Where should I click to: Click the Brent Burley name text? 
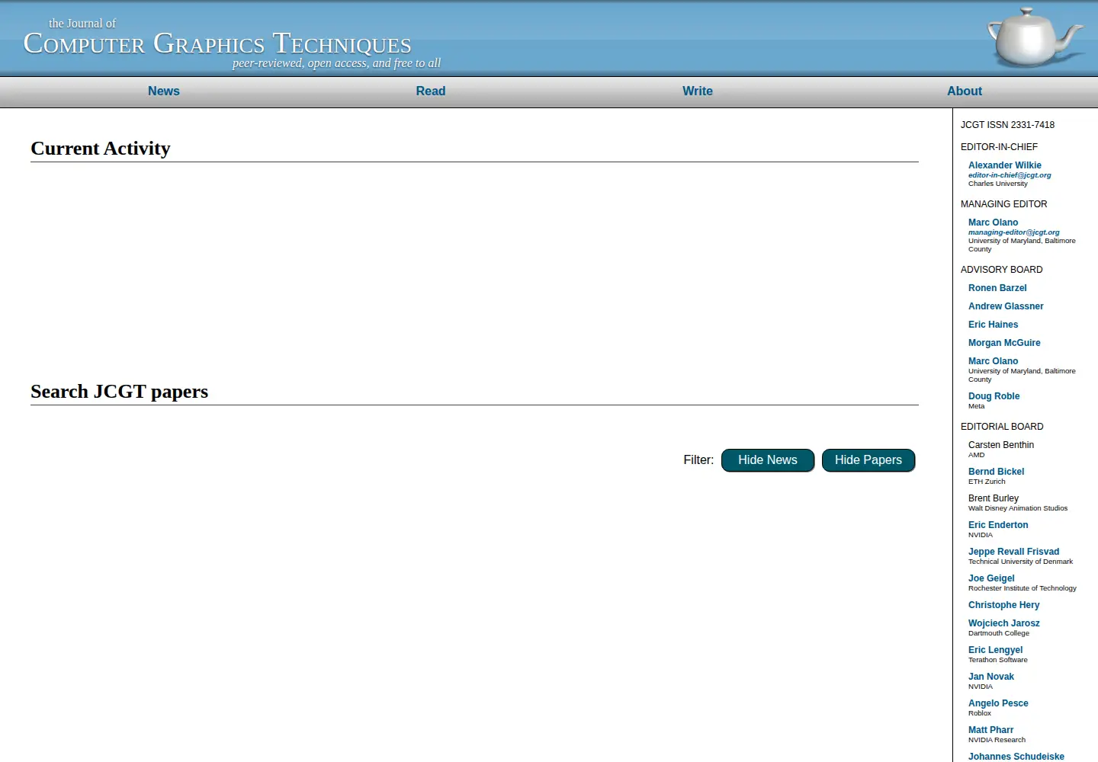pyautogui.click(x=994, y=498)
